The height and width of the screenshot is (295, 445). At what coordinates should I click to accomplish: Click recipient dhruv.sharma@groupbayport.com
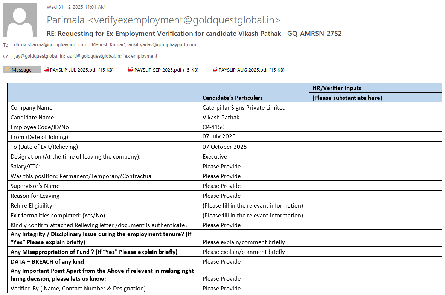point(51,44)
